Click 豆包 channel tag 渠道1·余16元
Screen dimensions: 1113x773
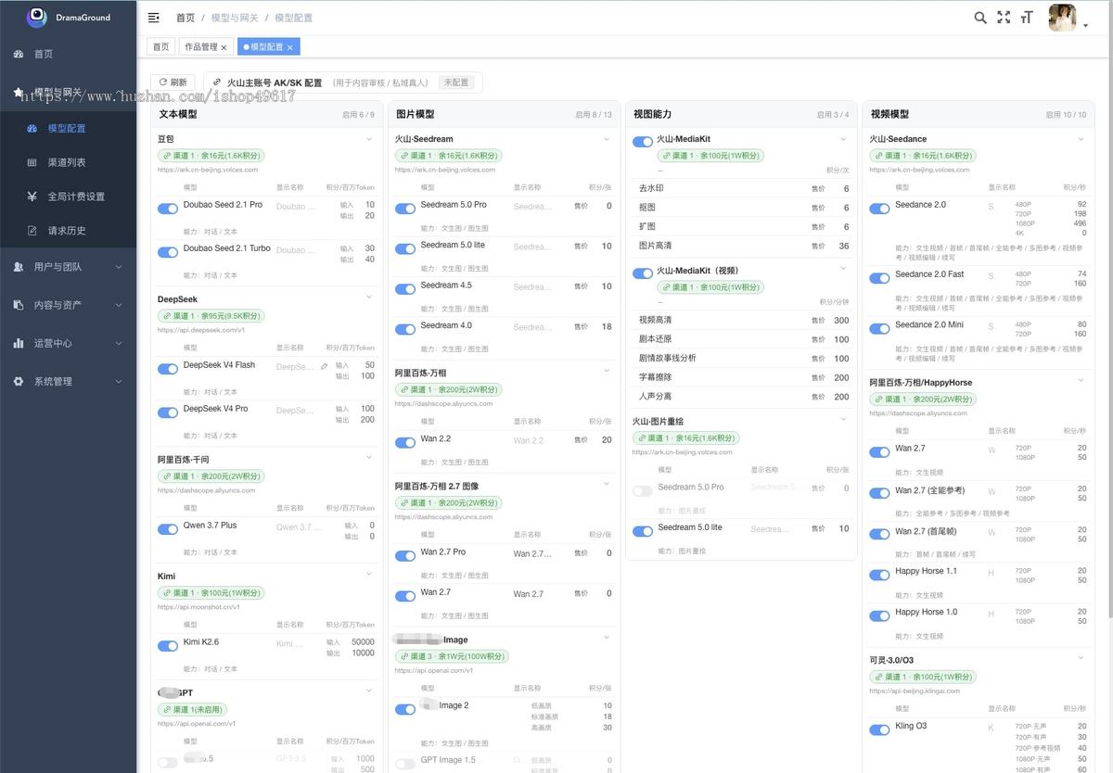click(x=211, y=156)
